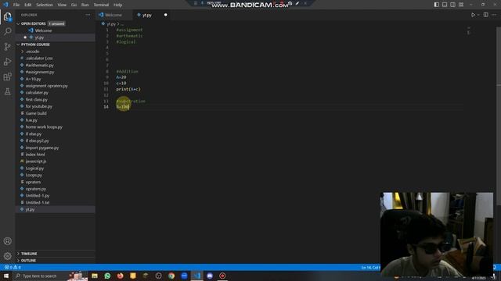
Task: Click code line 11 print(A+c)
Action: tap(128, 89)
